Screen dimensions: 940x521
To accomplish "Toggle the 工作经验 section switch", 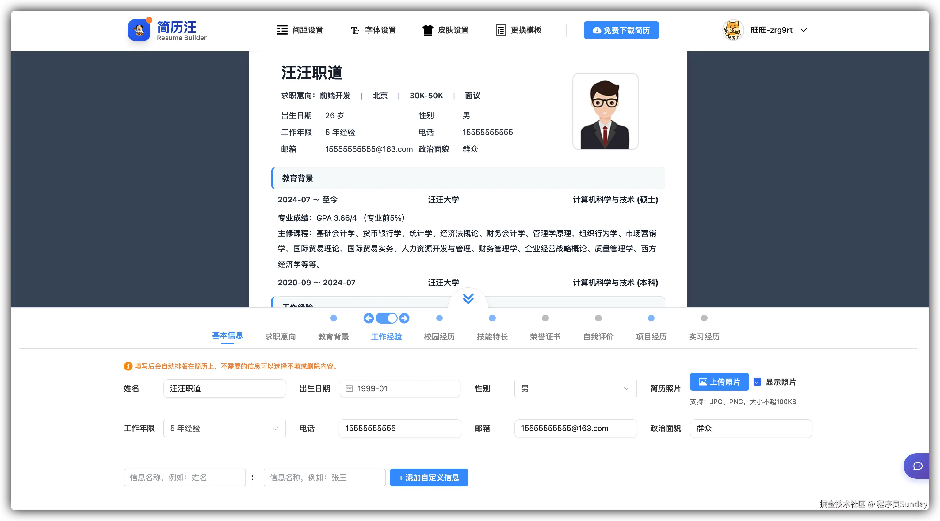I will 386,318.
